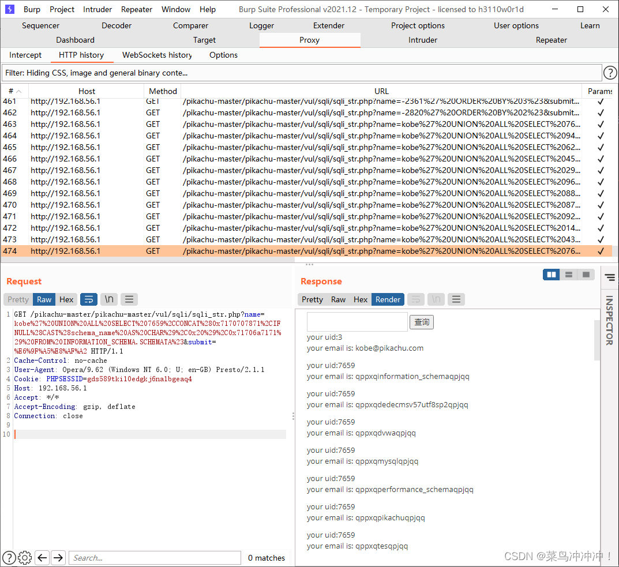619x567 pixels.
Task: Switch to the Repeater tool tab
Action: click(x=551, y=40)
